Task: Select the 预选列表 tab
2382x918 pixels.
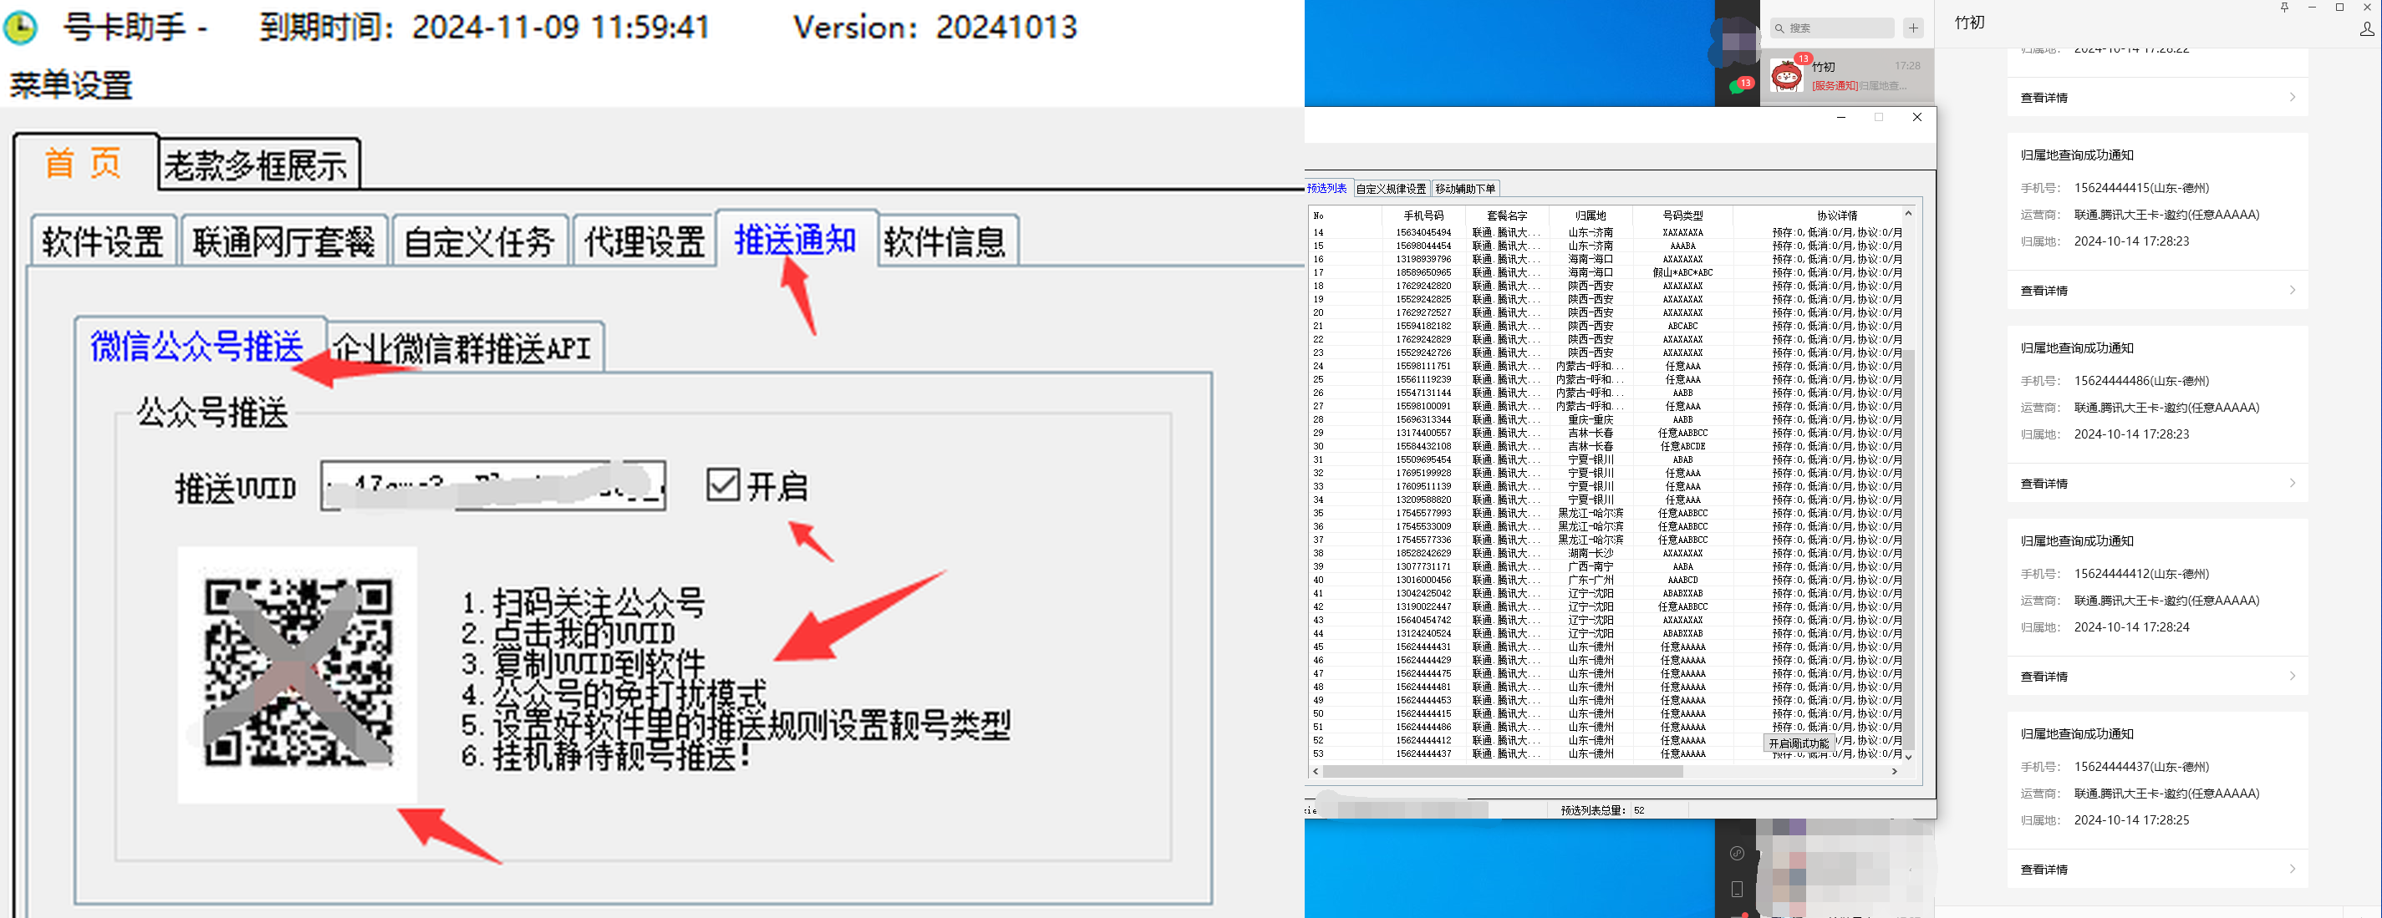Action: coord(1328,189)
